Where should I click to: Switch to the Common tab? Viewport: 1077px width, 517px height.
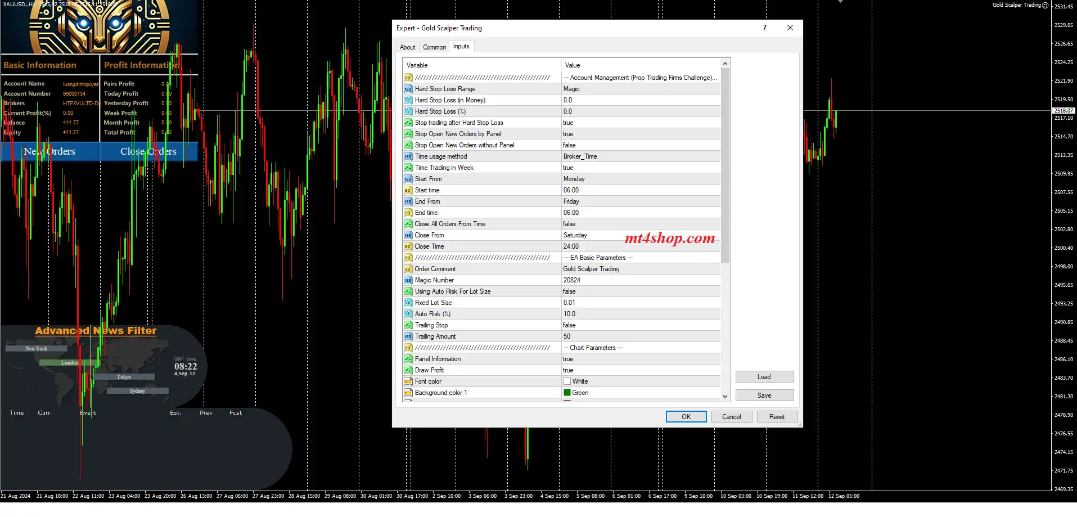point(434,47)
